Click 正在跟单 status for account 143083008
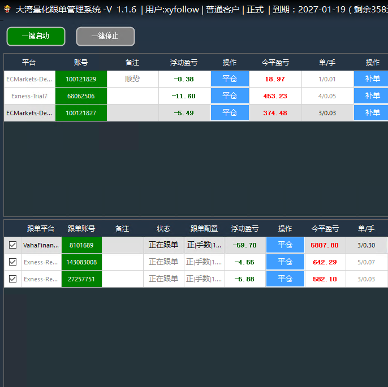The height and width of the screenshot is (387, 388). pos(163,262)
